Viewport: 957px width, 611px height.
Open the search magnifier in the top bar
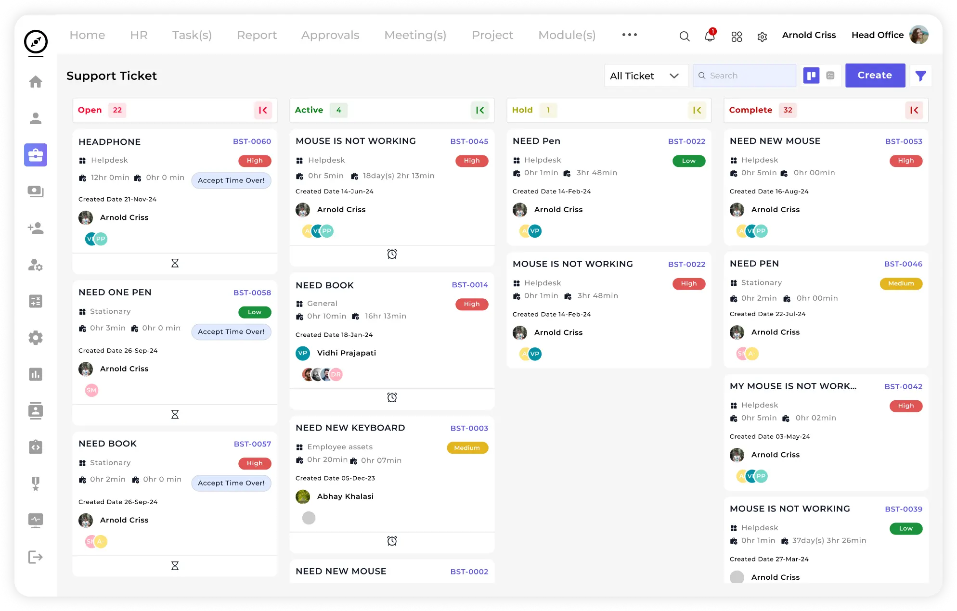pyautogui.click(x=685, y=36)
